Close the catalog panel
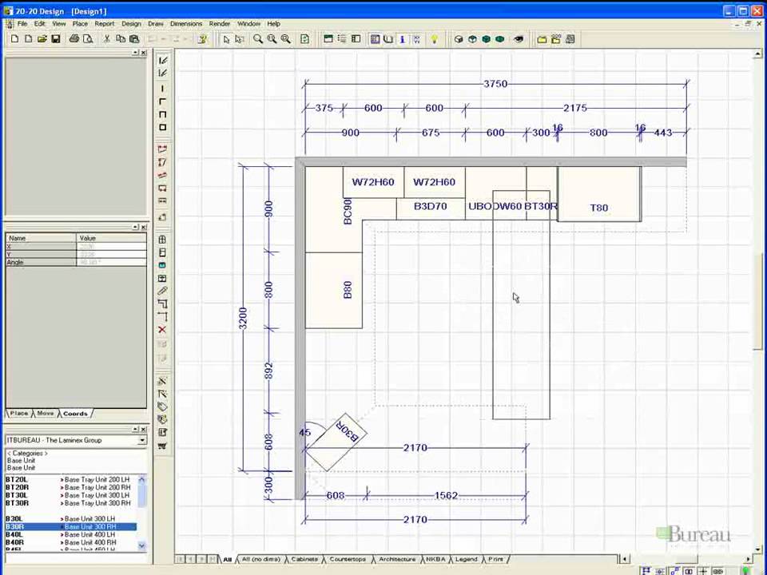The height and width of the screenshot is (575, 767). coord(143,429)
